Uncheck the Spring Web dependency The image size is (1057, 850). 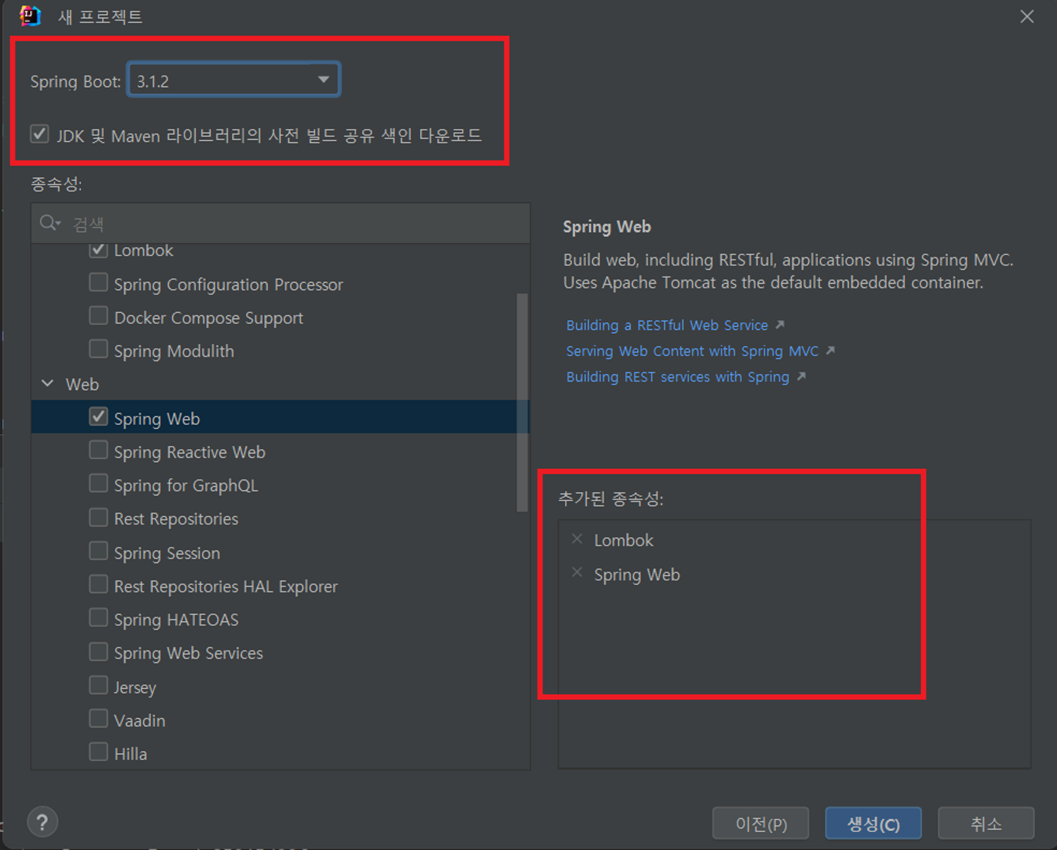pos(98,417)
